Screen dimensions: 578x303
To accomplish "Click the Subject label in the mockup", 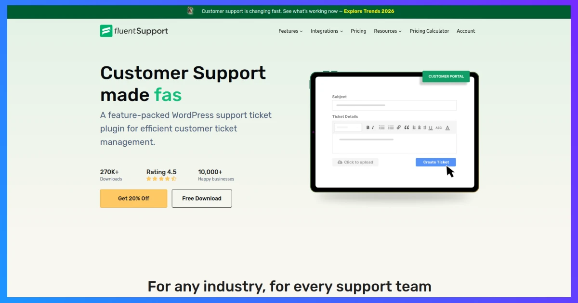I will click(340, 97).
